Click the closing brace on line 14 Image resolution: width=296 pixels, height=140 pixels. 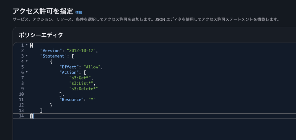(x=32, y=116)
